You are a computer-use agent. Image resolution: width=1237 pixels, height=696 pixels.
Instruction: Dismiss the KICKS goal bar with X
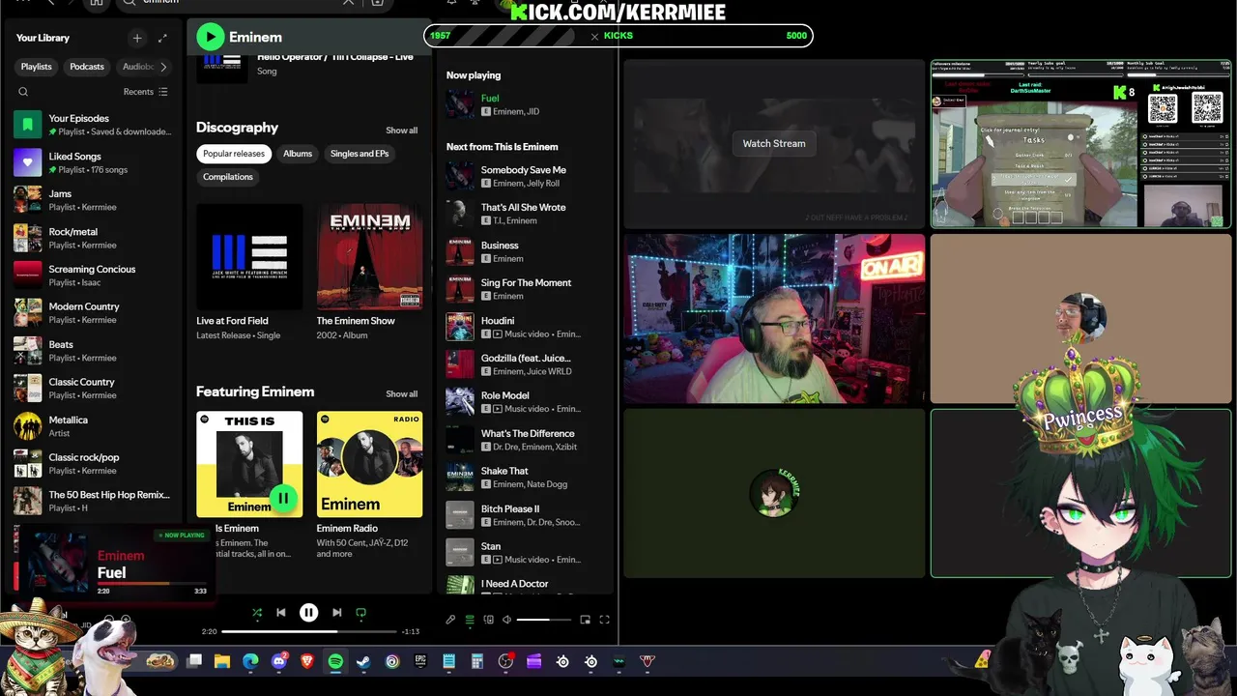[x=594, y=36]
